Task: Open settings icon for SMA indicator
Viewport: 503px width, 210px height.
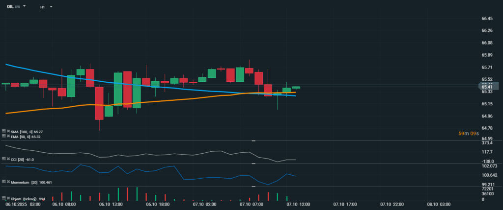Action: pyautogui.click(x=3, y=132)
